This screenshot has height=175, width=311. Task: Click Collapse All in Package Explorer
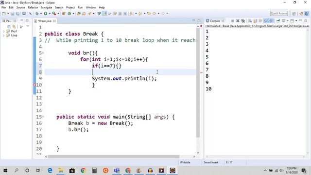[x=9, y=27]
